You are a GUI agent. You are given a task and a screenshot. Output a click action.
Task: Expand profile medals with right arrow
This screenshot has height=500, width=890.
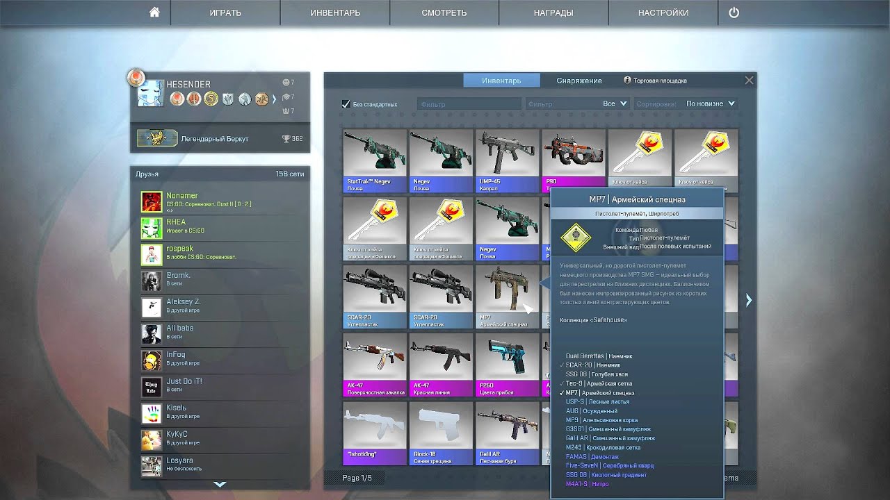tap(274, 99)
